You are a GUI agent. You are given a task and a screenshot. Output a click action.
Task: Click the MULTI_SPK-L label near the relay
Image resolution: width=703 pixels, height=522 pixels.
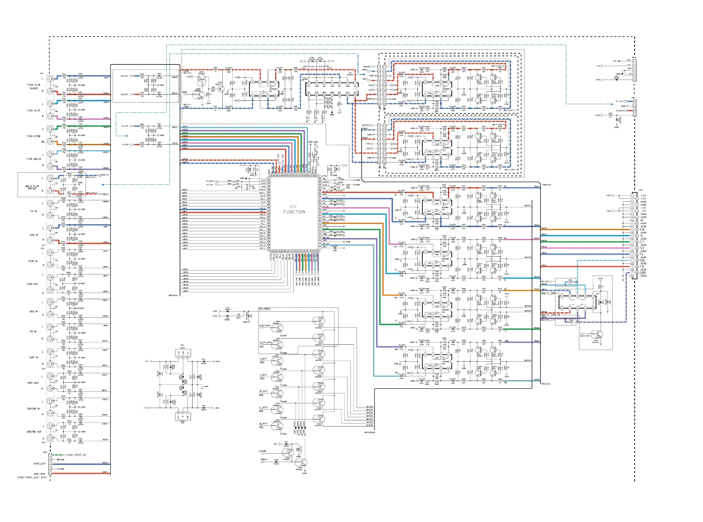tap(550, 293)
